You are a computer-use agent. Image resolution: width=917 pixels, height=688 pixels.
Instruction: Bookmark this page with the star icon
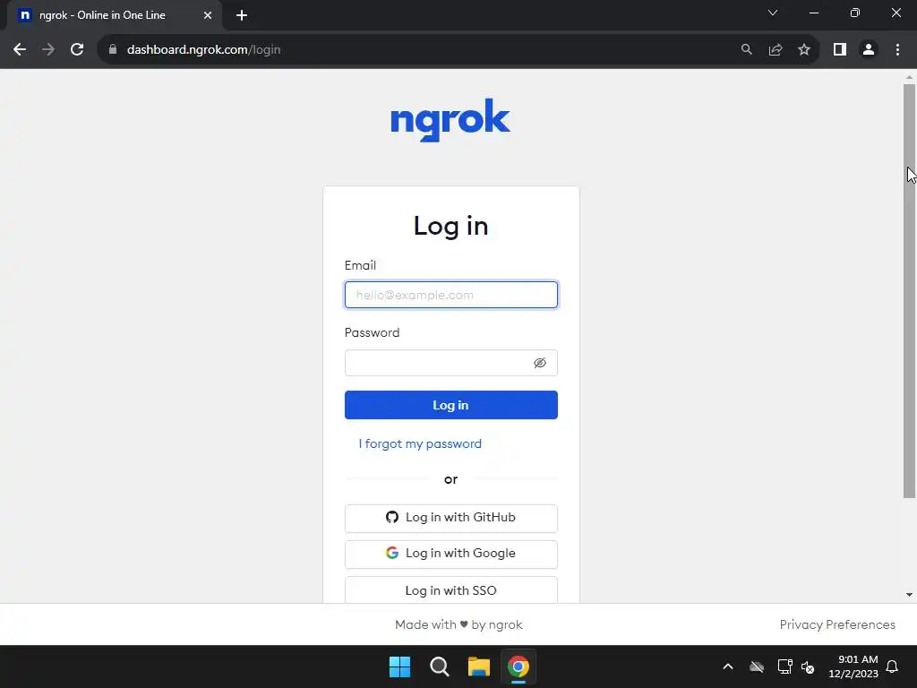pyautogui.click(x=804, y=50)
